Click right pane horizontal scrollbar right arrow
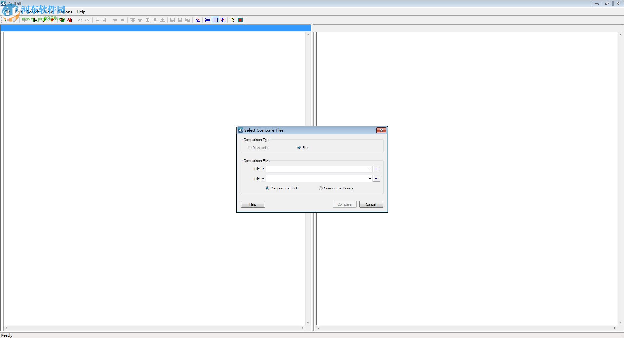This screenshot has height=338, width=624. coord(615,328)
